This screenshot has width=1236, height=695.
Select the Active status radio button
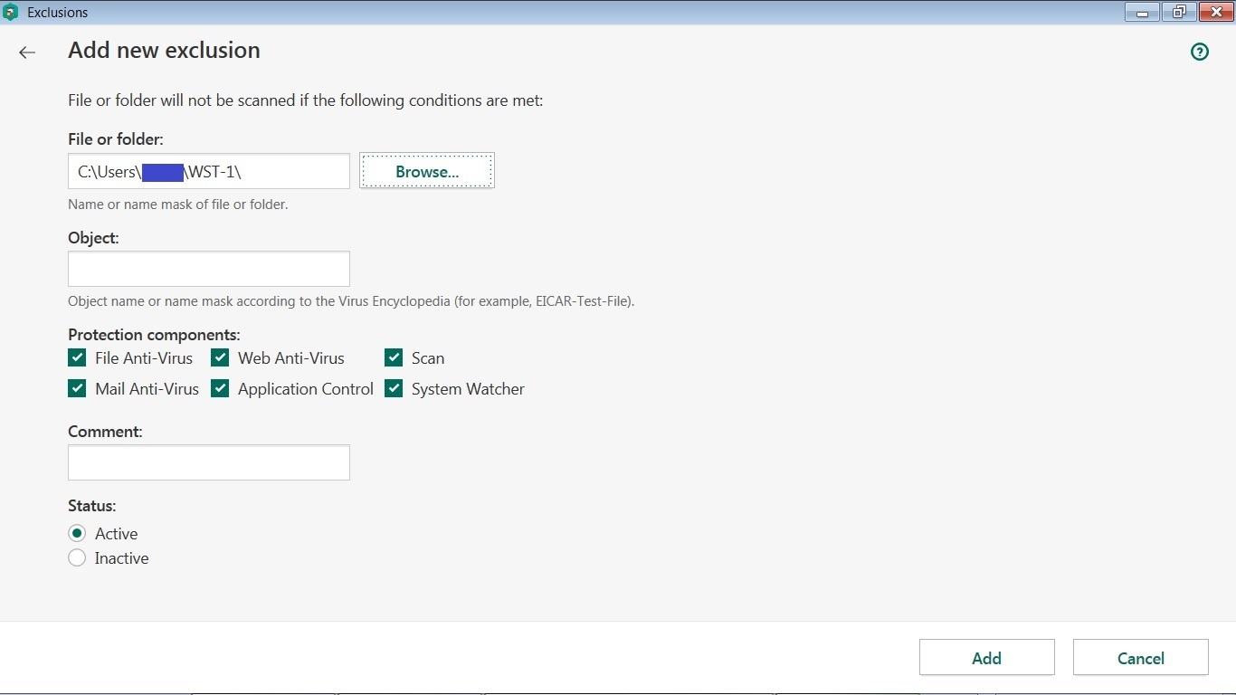pos(77,533)
